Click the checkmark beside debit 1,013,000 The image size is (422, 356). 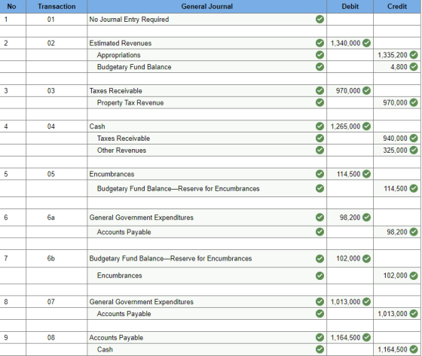pos(366,302)
